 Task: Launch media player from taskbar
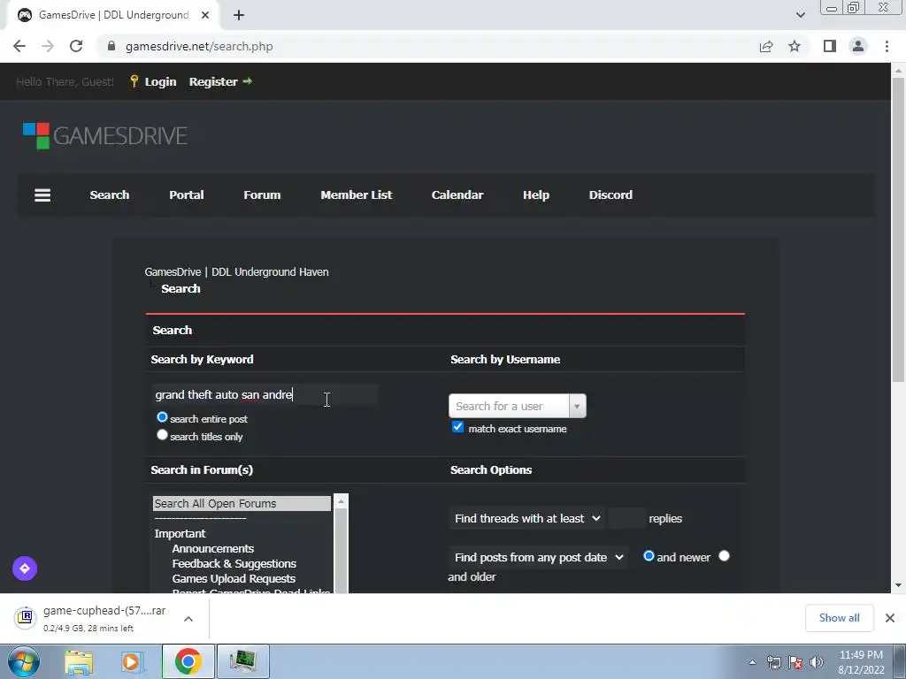pyautogui.click(x=133, y=661)
